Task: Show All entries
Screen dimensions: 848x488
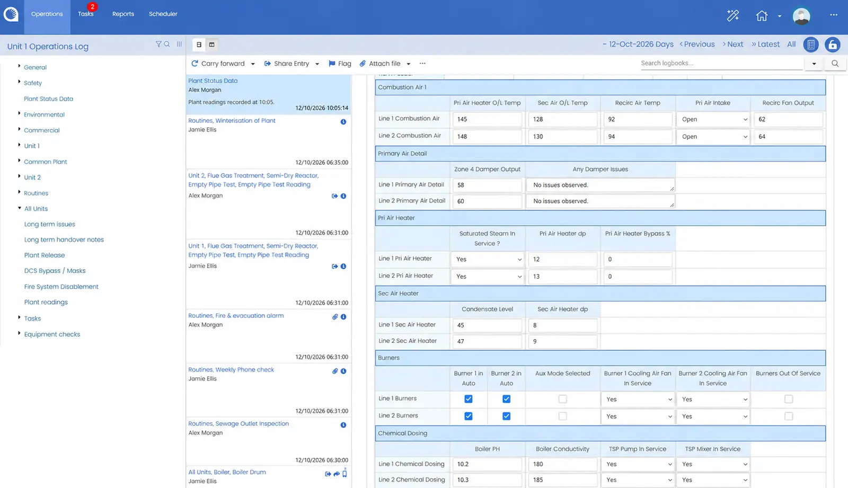Action: pyautogui.click(x=791, y=45)
